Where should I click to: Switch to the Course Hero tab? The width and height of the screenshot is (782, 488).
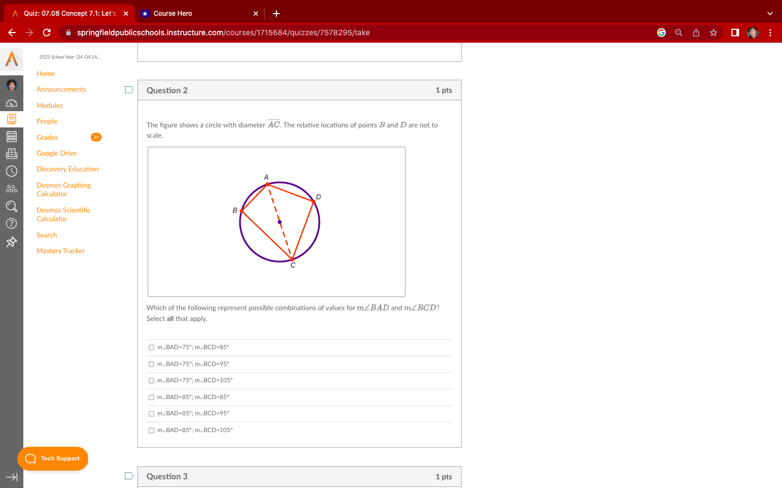(199, 14)
